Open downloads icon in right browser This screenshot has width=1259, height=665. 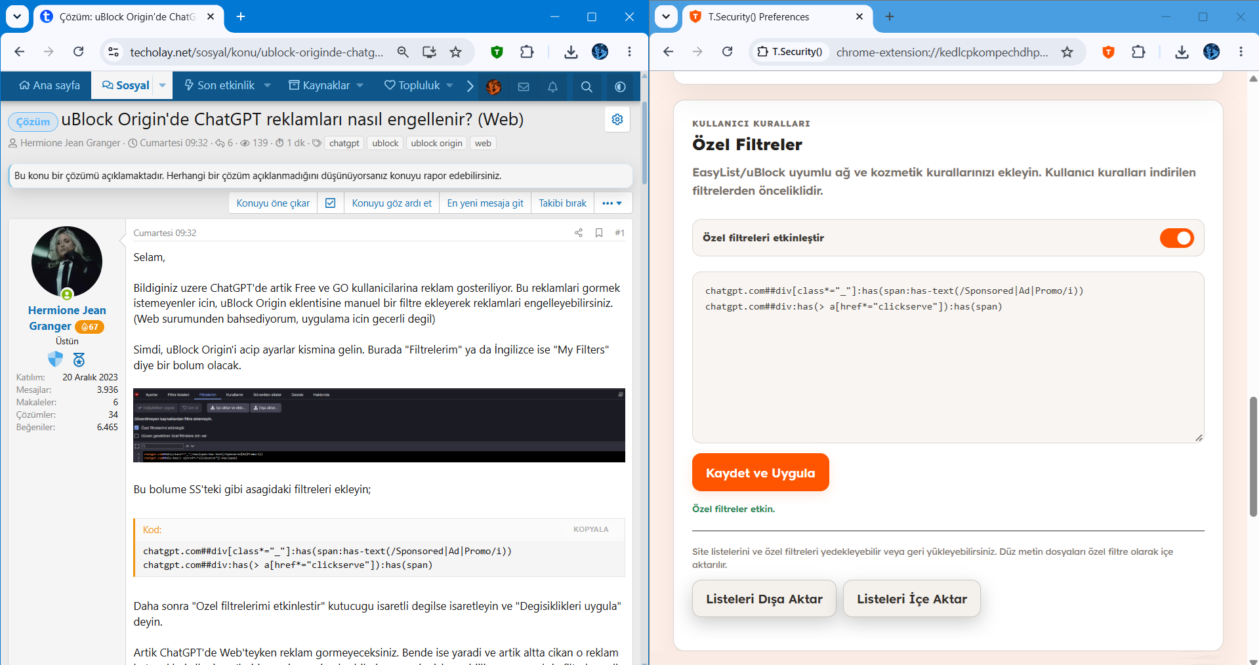click(x=1182, y=52)
